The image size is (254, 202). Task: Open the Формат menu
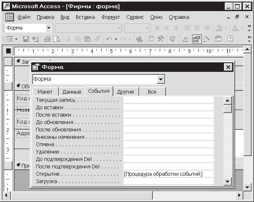(110, 17)
